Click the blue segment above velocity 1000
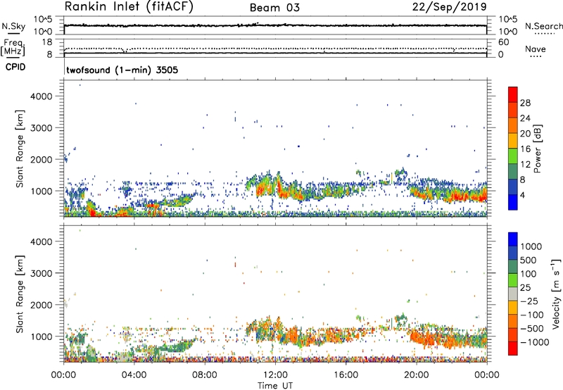Image resolution: width=563 pixels, height=390 pixels. (513, 239)
